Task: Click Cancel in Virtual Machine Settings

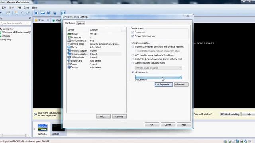Action: coord(168,124)
